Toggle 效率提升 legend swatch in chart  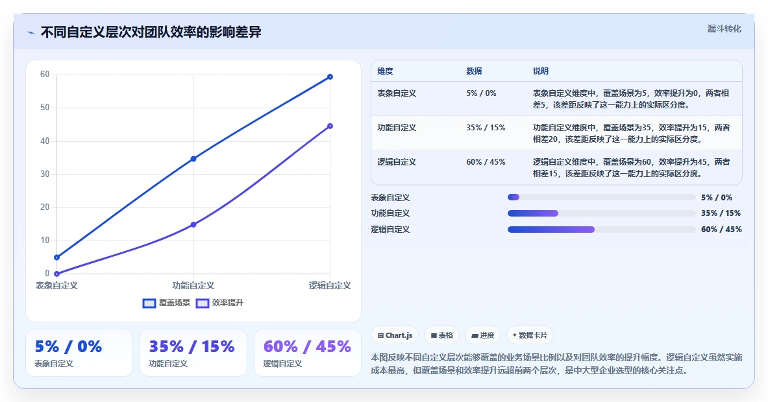tap(203, 303)
